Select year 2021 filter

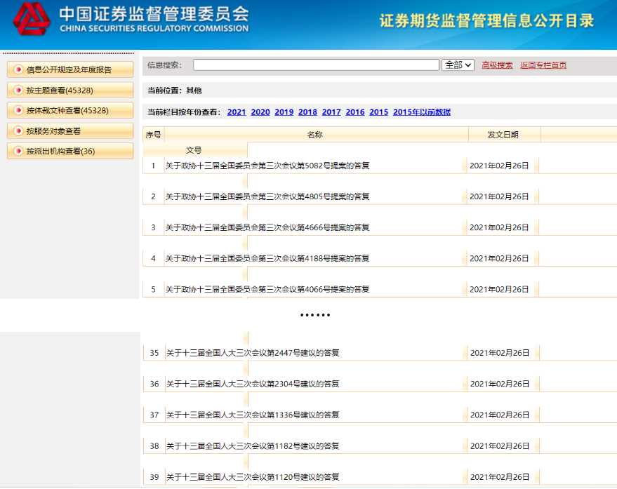(x=237, y=112)
